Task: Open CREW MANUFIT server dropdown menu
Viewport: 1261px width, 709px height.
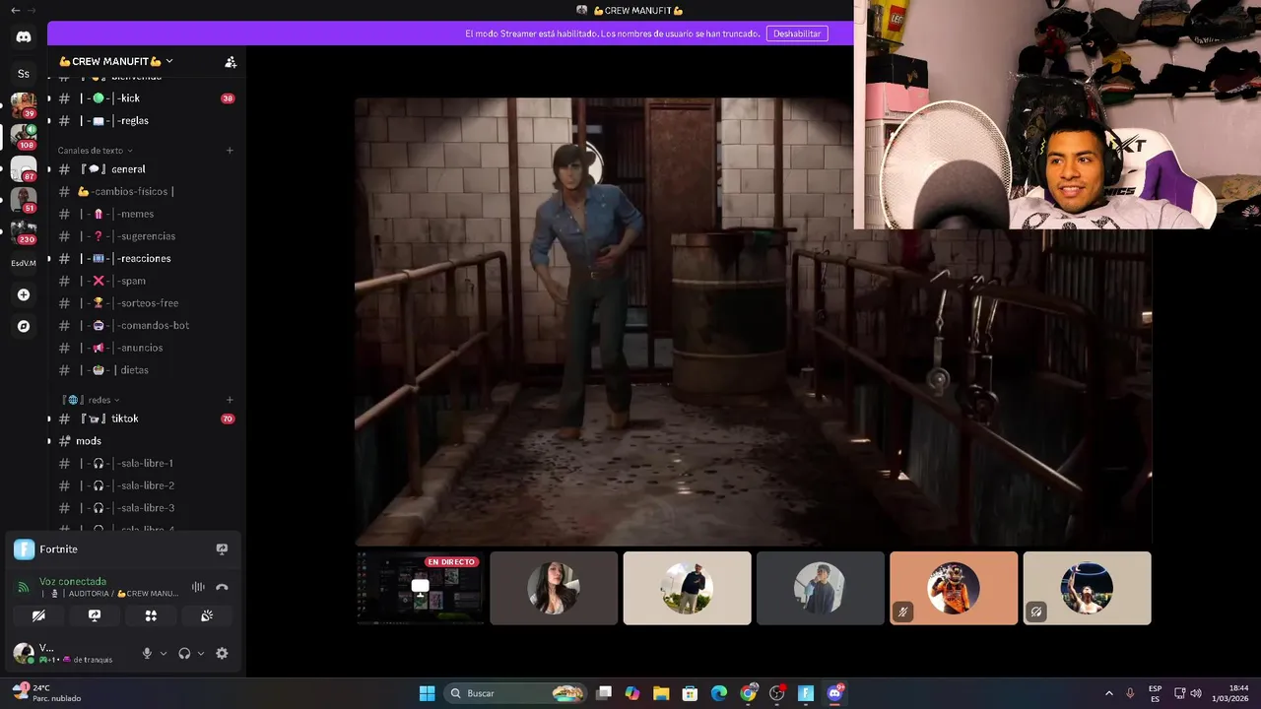Action: click(x=116, y=61)
